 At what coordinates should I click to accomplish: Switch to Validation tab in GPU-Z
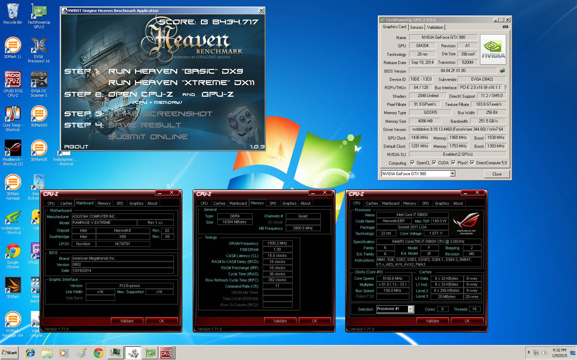point(435,27)
